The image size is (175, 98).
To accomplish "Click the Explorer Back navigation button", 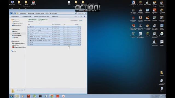I will click(x=11, y=13).
